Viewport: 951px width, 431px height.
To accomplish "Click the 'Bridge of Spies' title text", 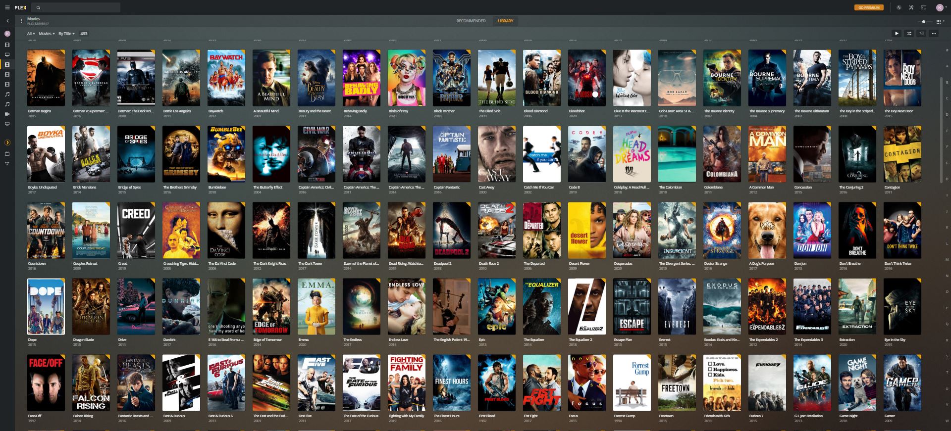I will coord(130,188).
